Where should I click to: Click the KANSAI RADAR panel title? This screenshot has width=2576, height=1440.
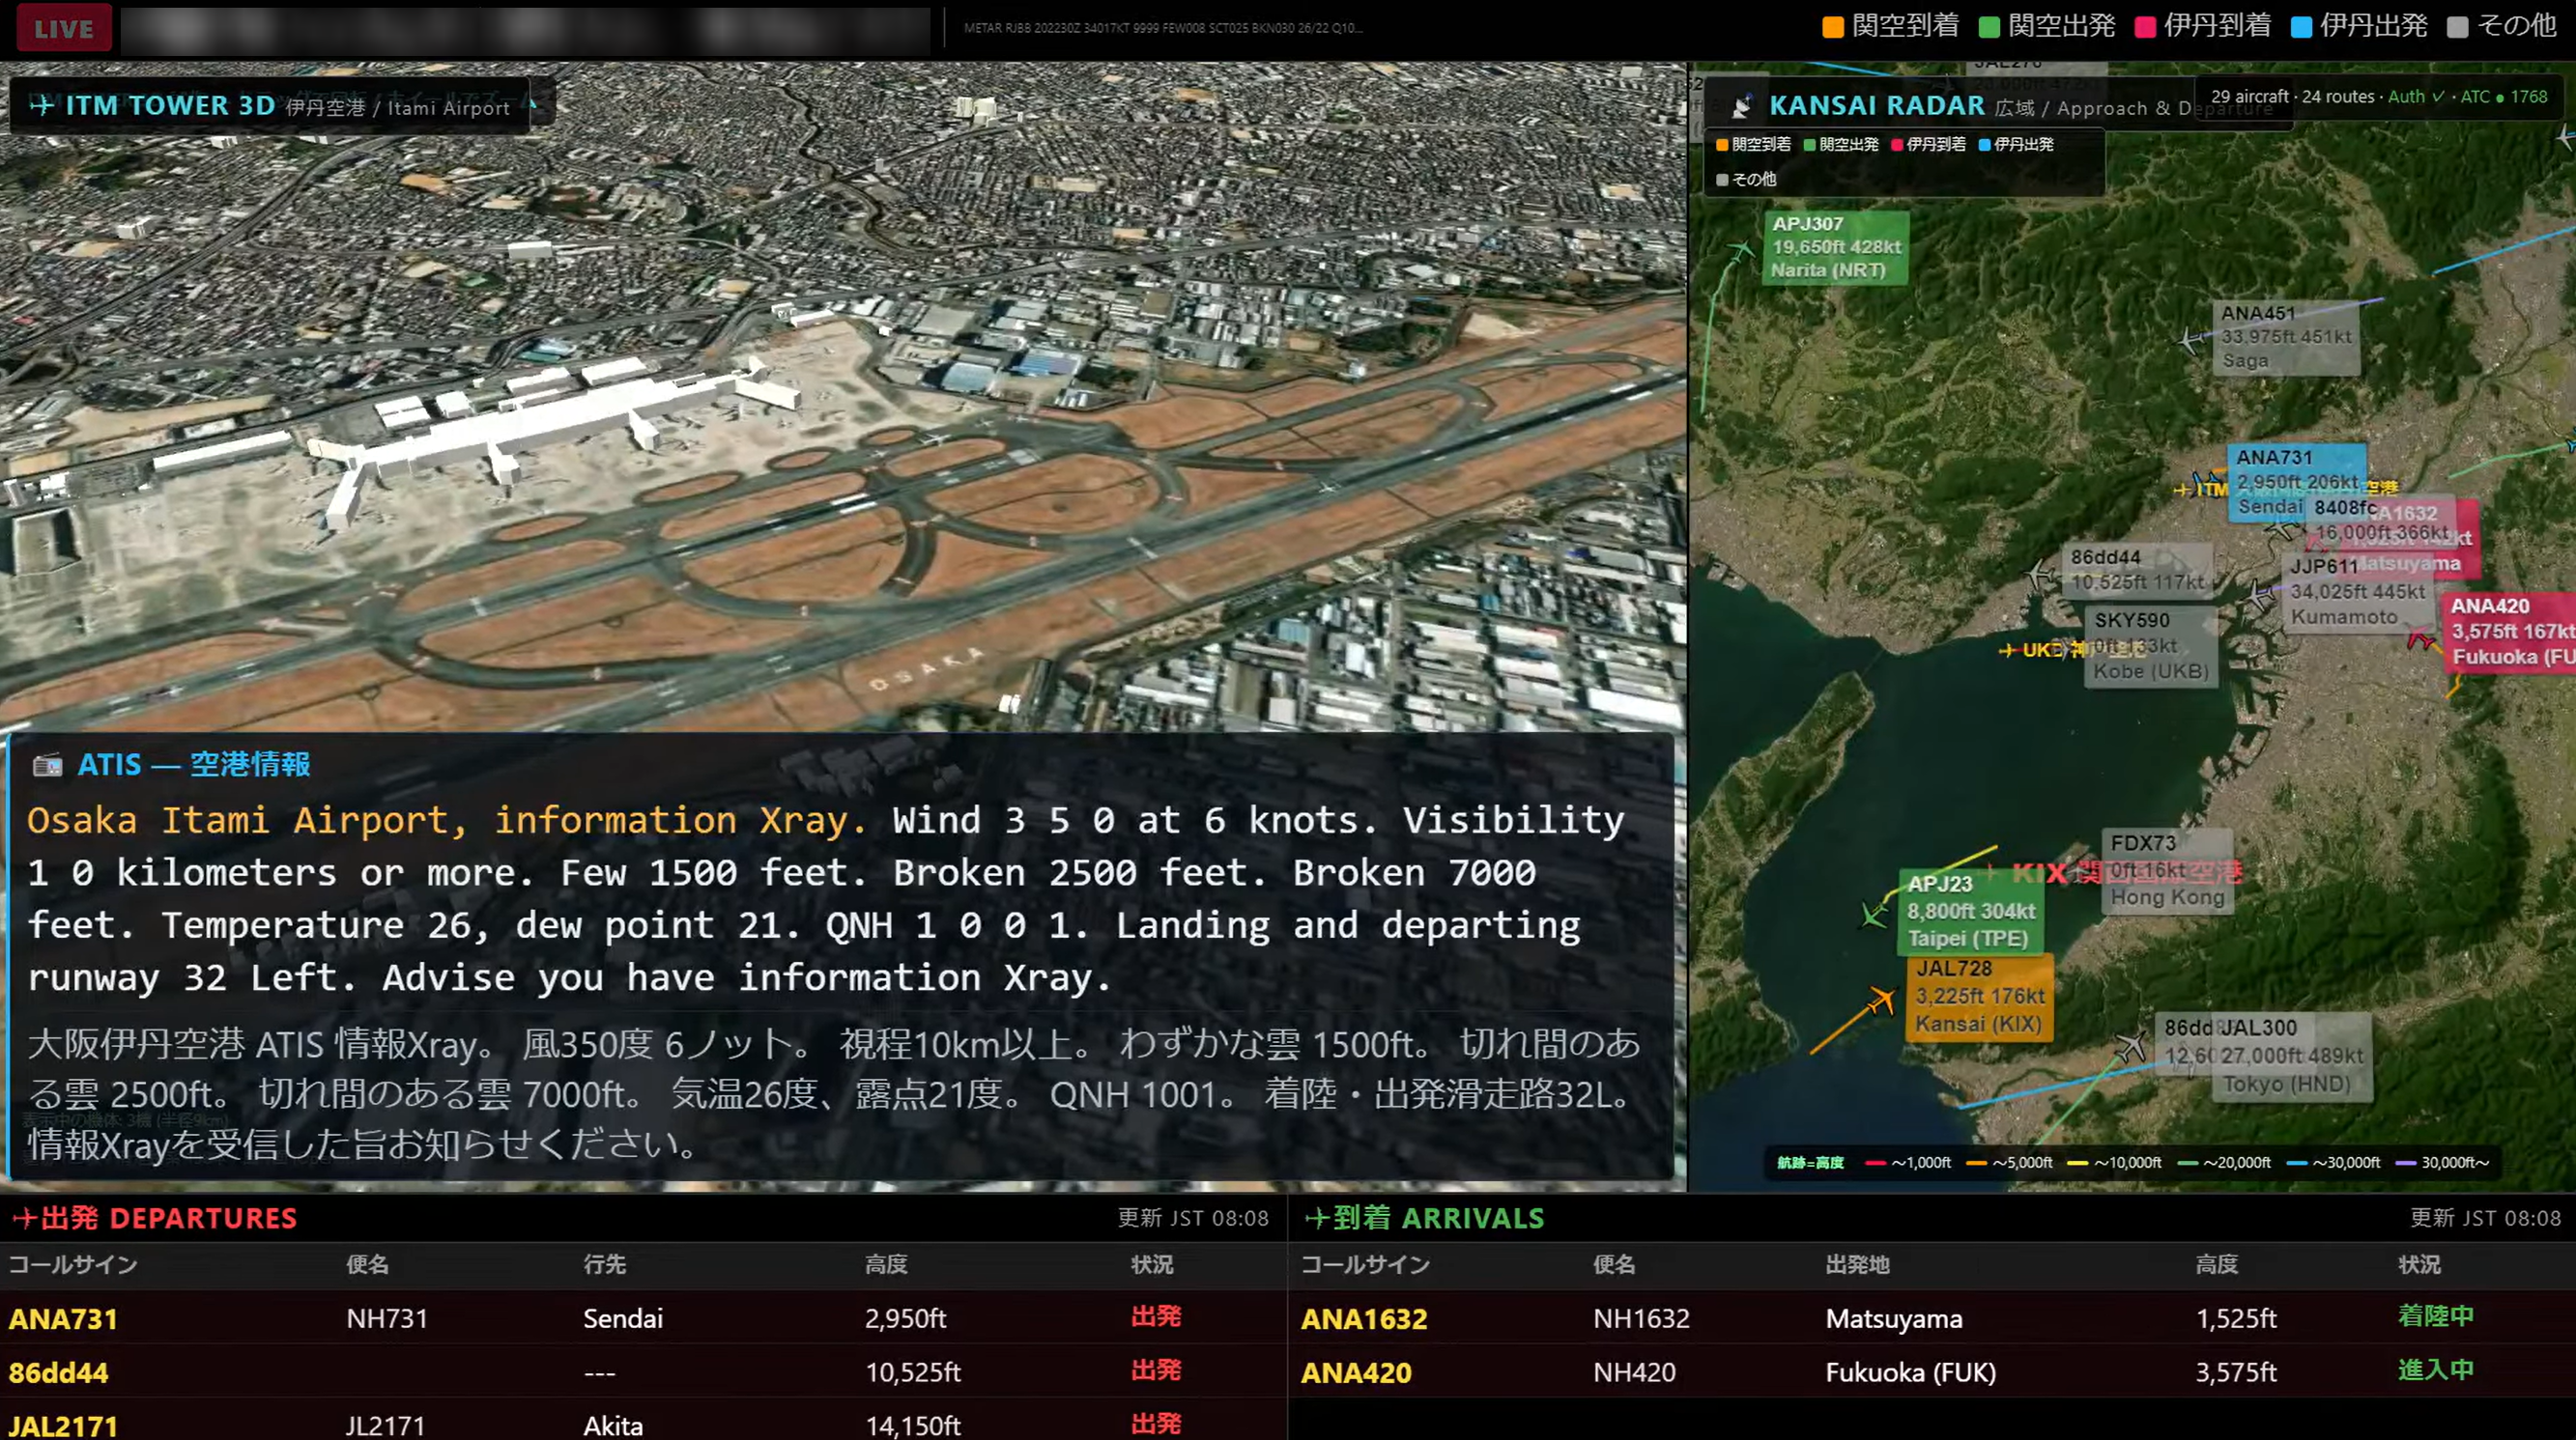pyautogui.click(x=1877, y=105)
